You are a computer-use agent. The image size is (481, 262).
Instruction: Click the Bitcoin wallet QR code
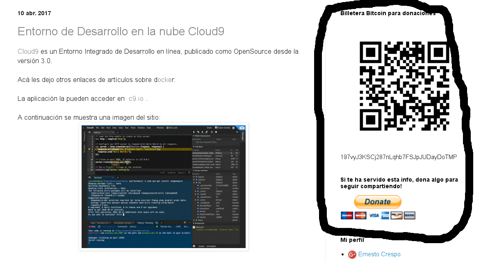click(404, 86)
